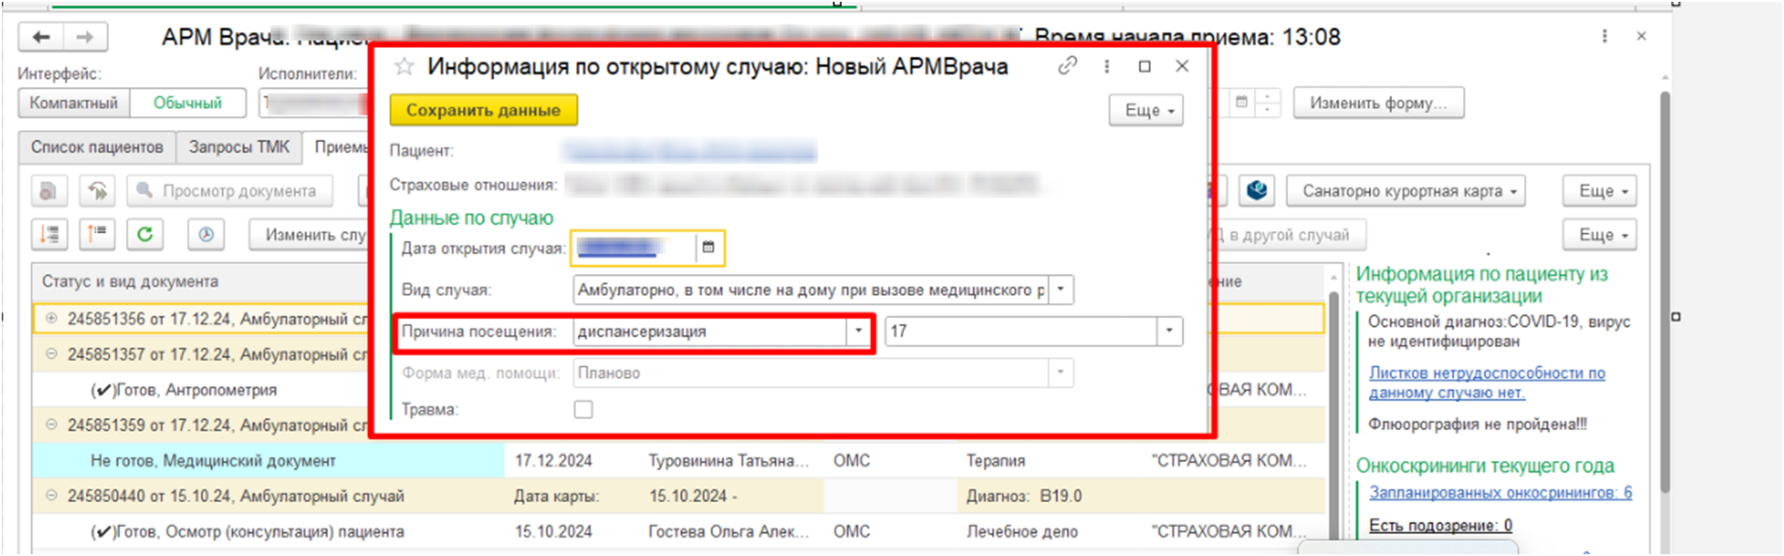Add dialog to favorites with star icon
Viewport: 1784px width, 556px height.
click(404, 67)
